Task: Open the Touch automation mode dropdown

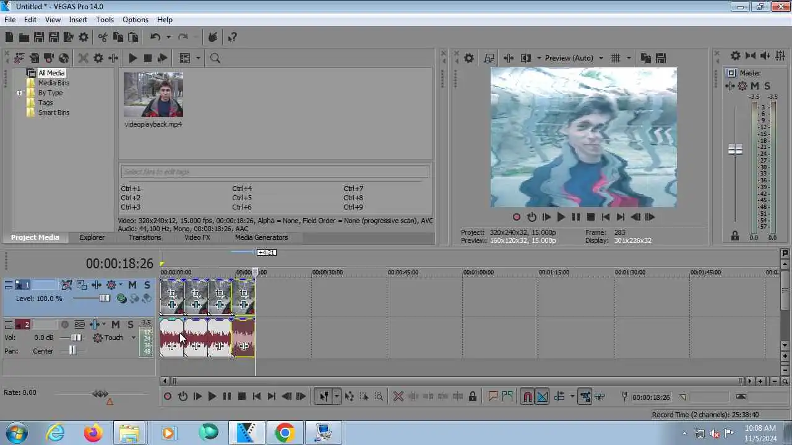Action: pos(132,337)
